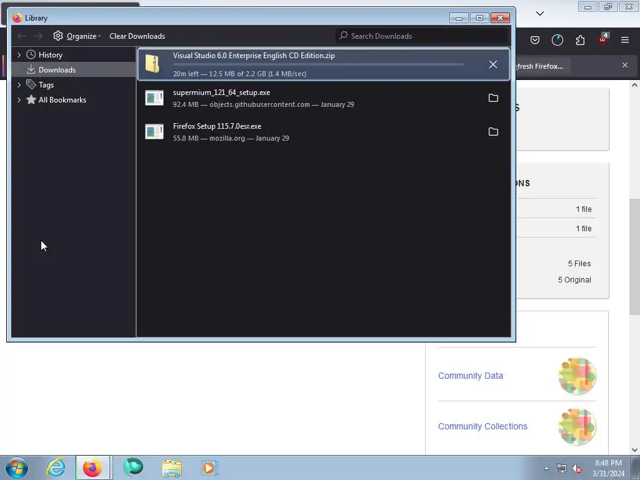Image resolution: width=640 pixels, height=480 pixels.
Task: Select All Bookmarks in the sidebar
Action: [x=62, y=100]
